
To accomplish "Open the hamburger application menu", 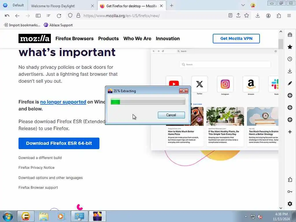I will click(x=289, y=16).
